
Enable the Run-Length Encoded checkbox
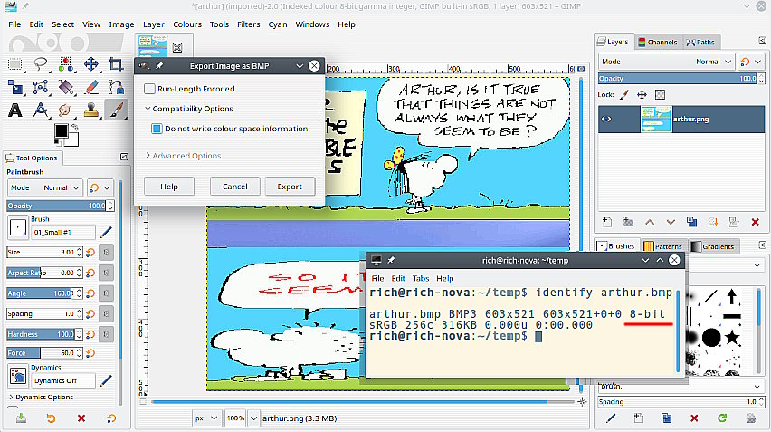(x=149, y=89)
